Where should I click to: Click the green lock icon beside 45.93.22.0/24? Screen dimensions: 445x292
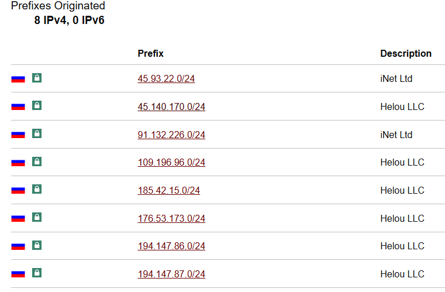(x=37, y=78)
